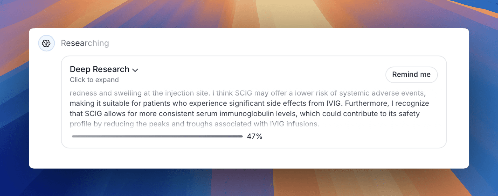Screen dimensions: 498x196
Task: Select the 'Click to expand' hint text
Action: 94,80
